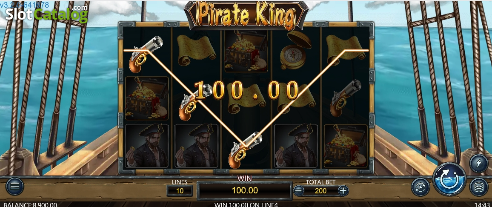Viewport: 492px width, 207px height.
Task: Click the balance readout at bottom left
Action: (x=30, y=204)
